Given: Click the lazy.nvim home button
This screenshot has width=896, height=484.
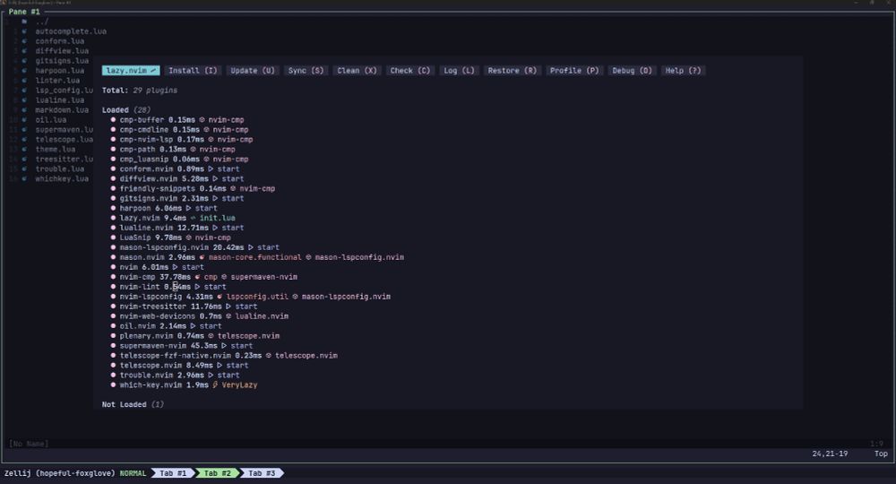Looking at the screenshot, I should [131, 70].
